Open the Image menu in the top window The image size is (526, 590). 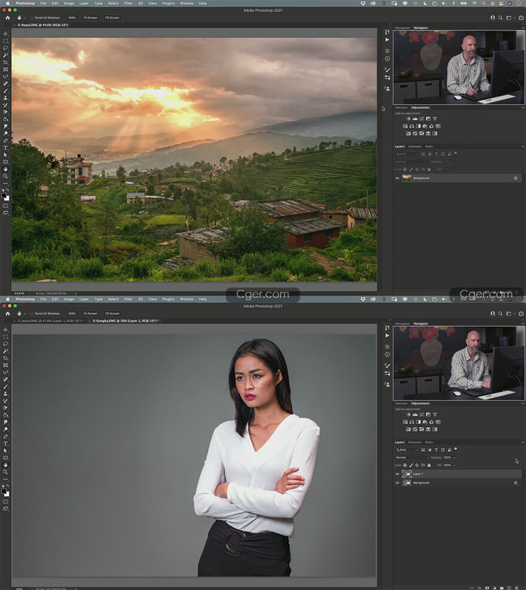click(69, 4)
